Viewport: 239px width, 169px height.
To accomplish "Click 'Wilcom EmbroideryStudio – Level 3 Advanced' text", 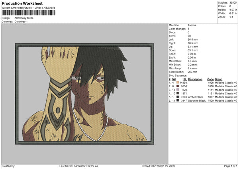I will coord(28,8).
